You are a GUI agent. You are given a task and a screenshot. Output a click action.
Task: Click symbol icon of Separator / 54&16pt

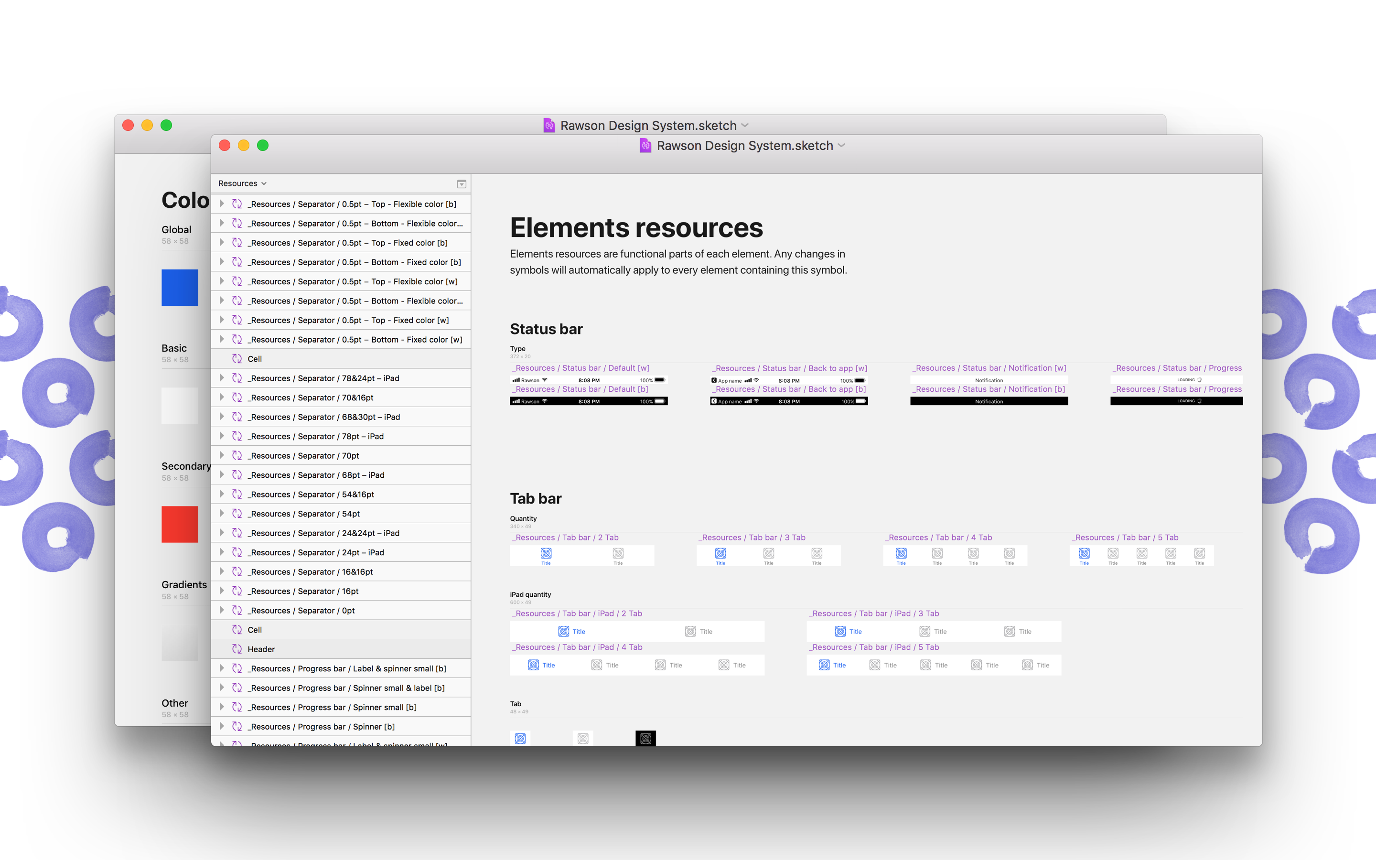pos(237,494)
